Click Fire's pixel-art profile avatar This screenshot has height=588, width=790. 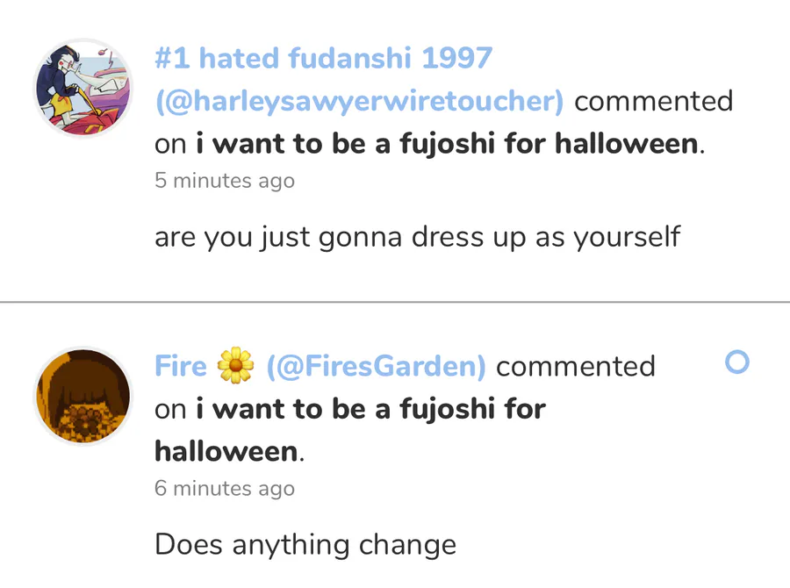tap(83, 396)
